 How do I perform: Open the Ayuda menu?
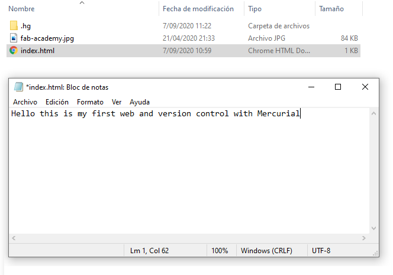(x=140, y=102)
